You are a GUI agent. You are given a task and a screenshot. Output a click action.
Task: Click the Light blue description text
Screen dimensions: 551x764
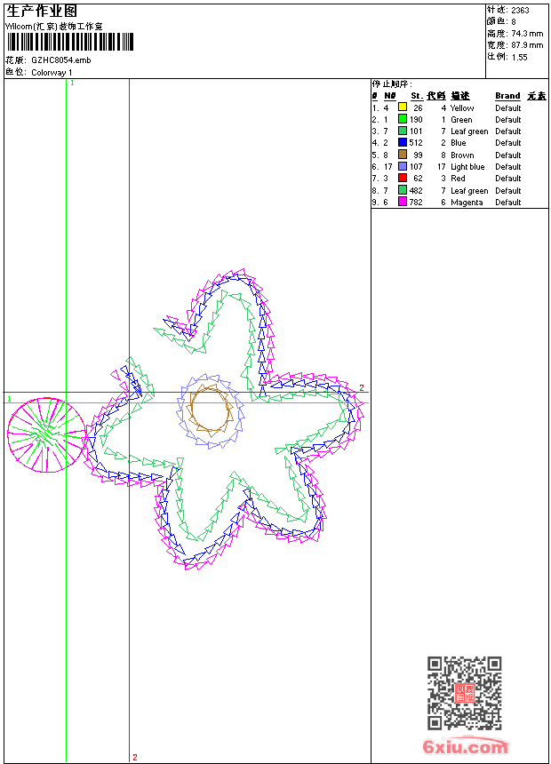tap(467, 167)
